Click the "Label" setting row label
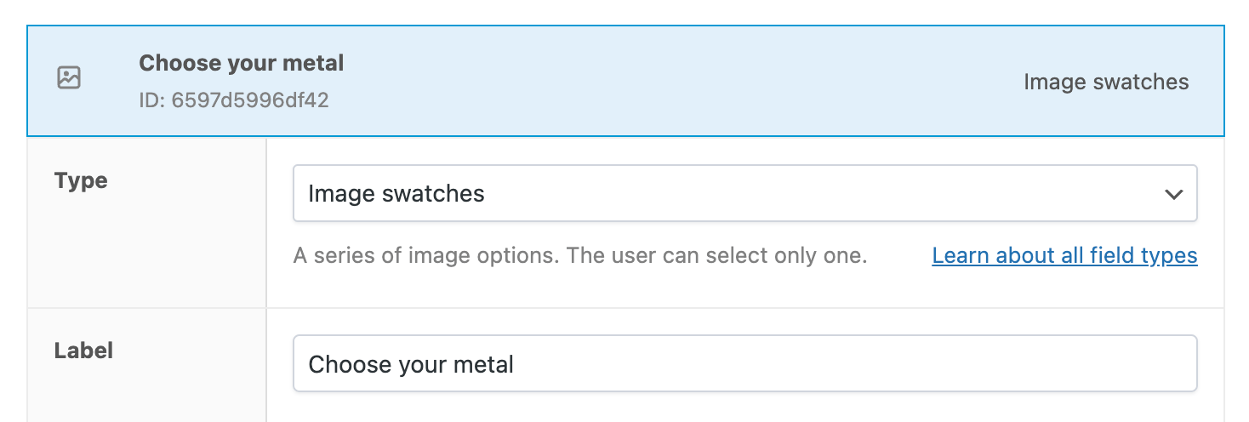 click(83, 351)
